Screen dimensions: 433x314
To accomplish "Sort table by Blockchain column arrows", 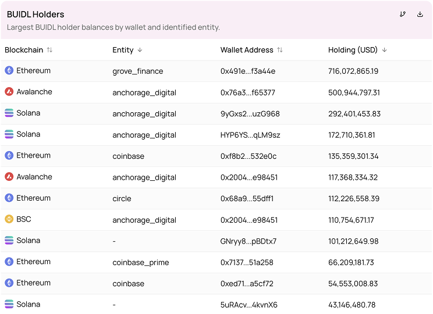I will [49, 50].
